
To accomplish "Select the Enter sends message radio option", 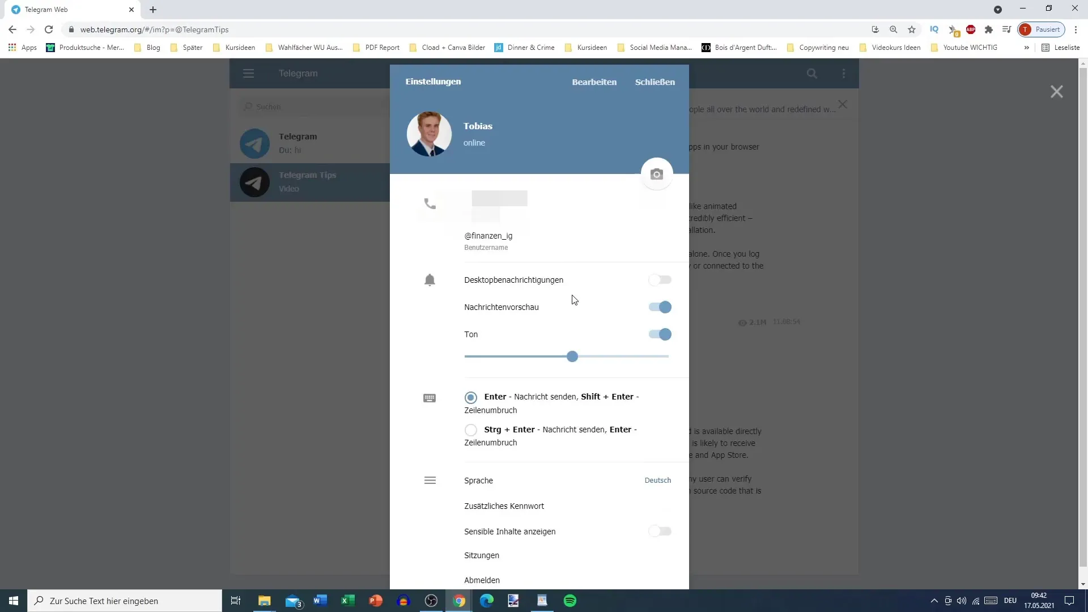I will pos(471,397).
